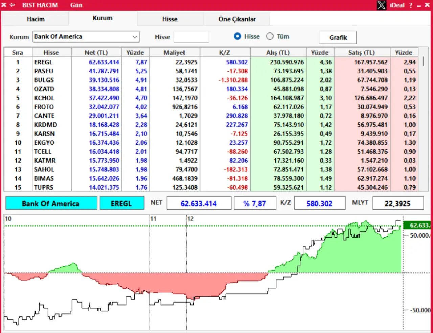Select the Hisse radio button

[237, 36]
